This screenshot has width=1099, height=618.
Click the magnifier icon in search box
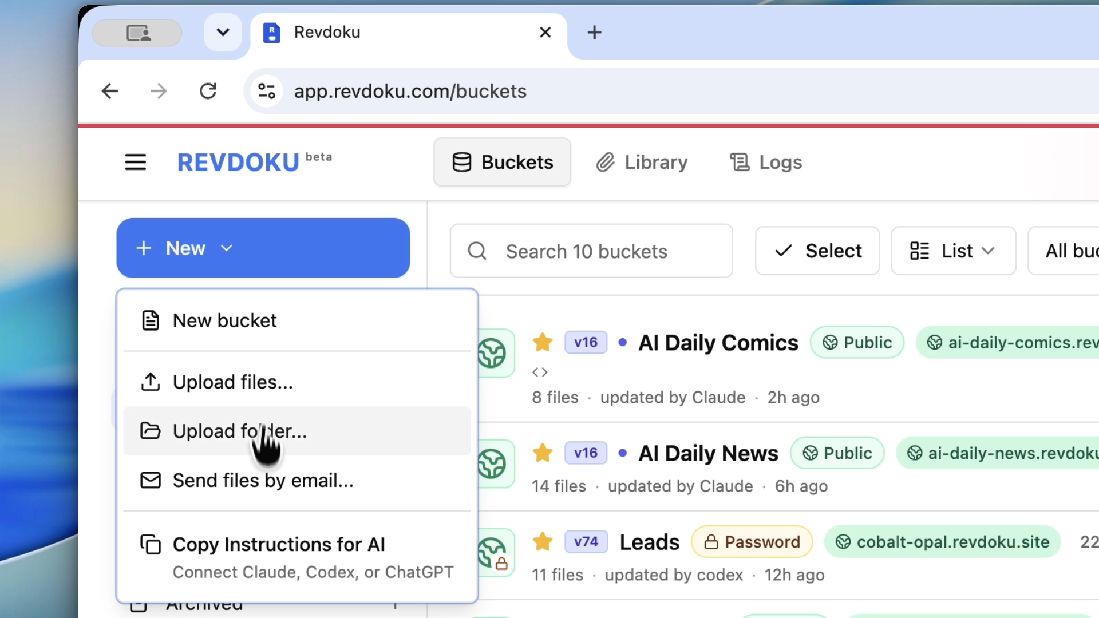(x=477, y=251)
